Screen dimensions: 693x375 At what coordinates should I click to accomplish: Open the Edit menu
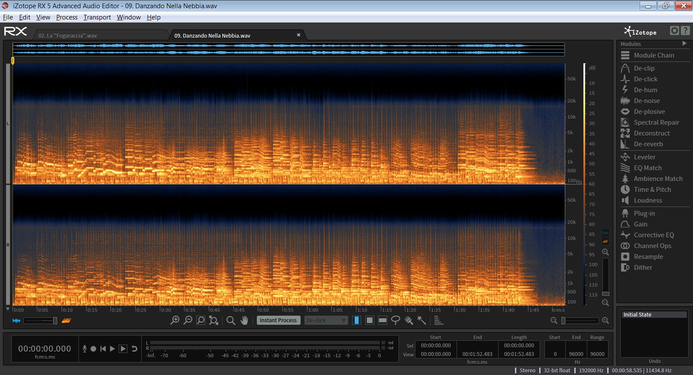coord(25,17)
